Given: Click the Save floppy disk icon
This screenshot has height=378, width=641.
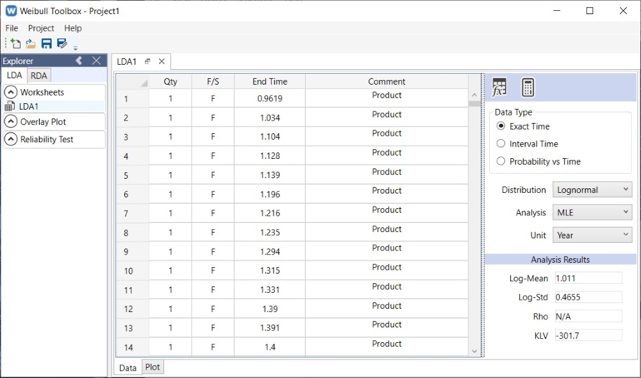Looking at the screenshot, I should pyautogui.click(x=46, y=44).
